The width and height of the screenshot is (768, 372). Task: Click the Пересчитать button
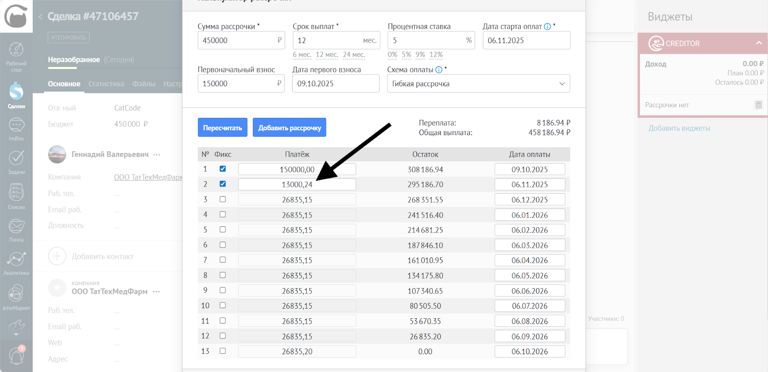click(x=222, y=128)
